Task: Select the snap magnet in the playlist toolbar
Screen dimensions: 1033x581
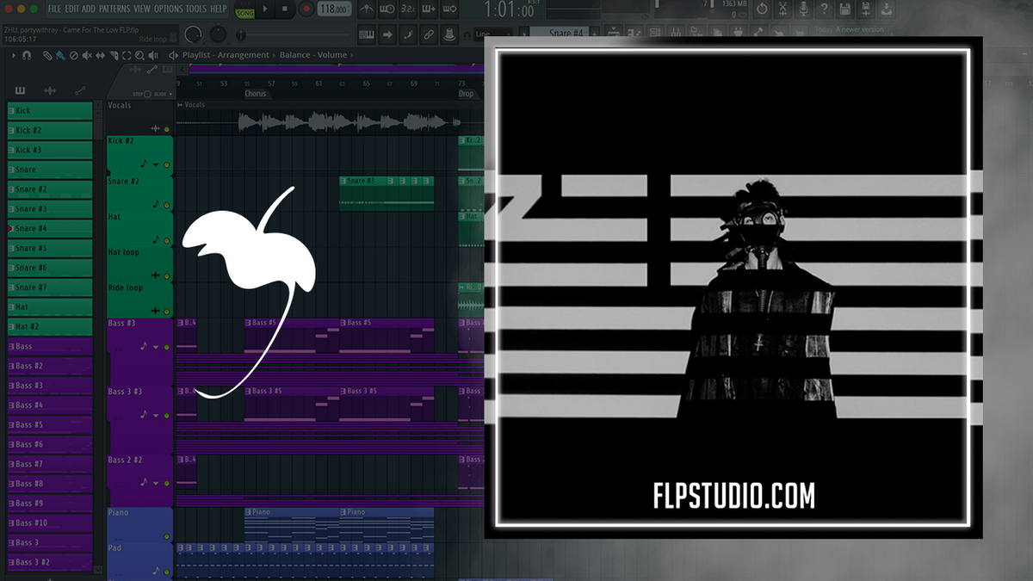Action: pyautogui.click(x=26, y=56)
